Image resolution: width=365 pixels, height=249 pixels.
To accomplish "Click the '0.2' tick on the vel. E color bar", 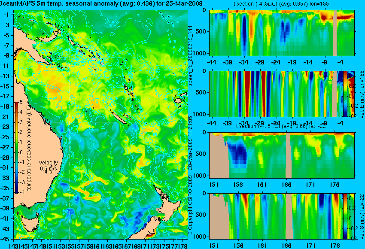I will 352,85.
